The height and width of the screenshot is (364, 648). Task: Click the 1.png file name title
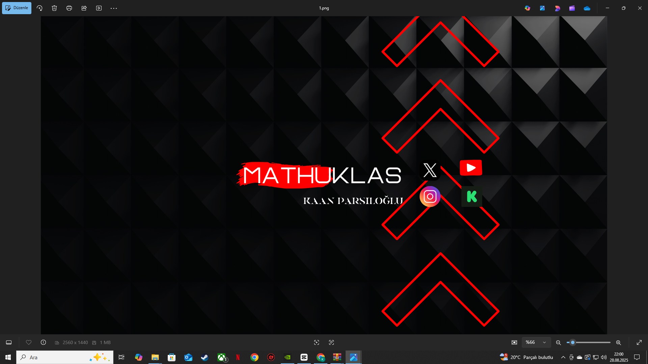point(324,8)
